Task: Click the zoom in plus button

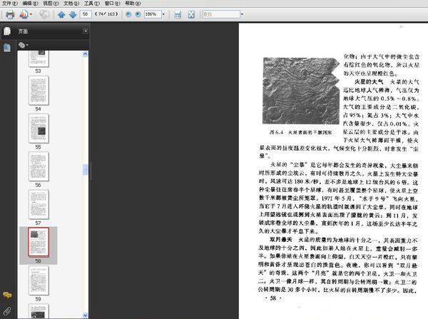Action: coord(138,14)
